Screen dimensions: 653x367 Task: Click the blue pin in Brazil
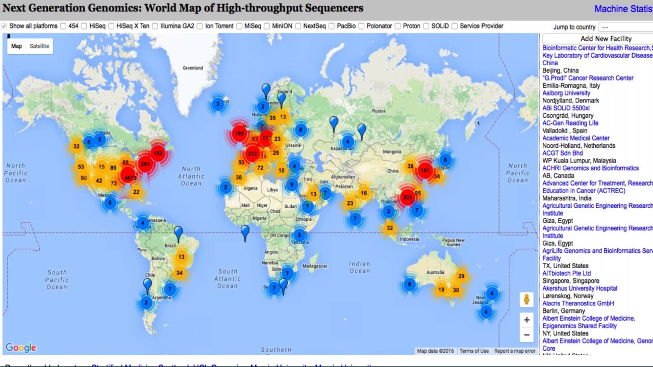coord(178,234)
